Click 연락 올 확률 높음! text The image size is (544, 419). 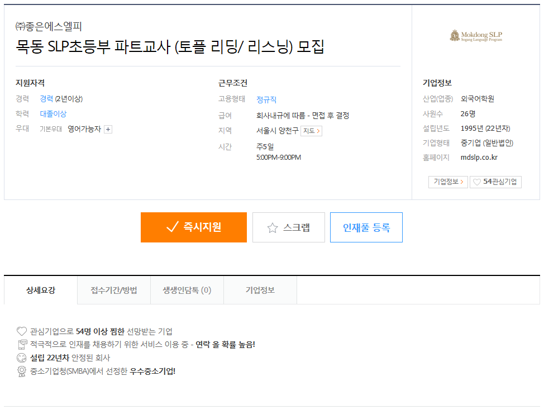coord(225,345)
